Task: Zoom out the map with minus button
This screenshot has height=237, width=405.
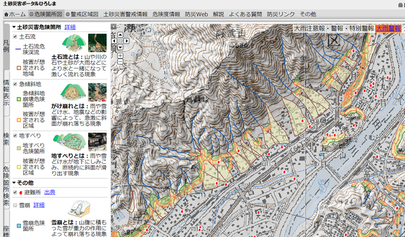Action: [x=120, y=62]
